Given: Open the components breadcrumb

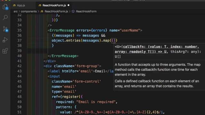Looking at the screenshot, I should click(x=29, y=11).
